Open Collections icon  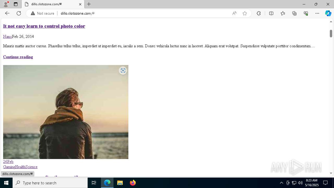(294, 13)
